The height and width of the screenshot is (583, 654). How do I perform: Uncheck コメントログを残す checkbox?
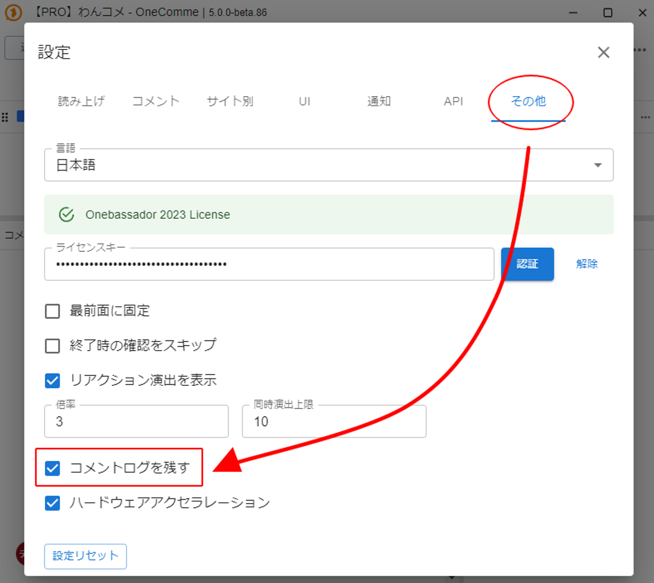[x=52, y=468]
